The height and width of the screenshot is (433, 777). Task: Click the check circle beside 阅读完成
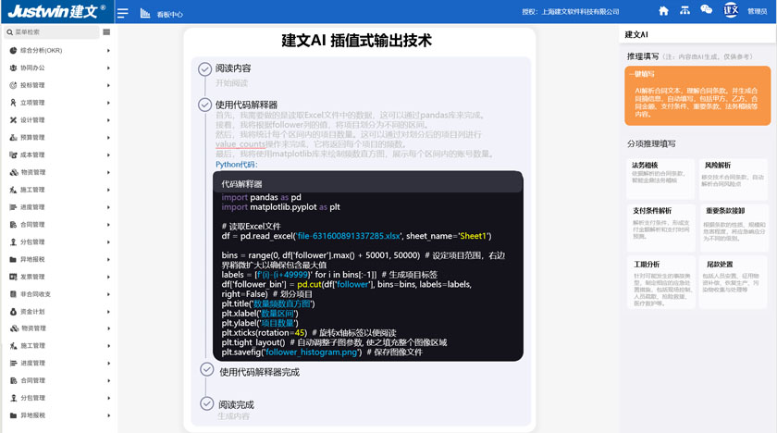(205, 404)
